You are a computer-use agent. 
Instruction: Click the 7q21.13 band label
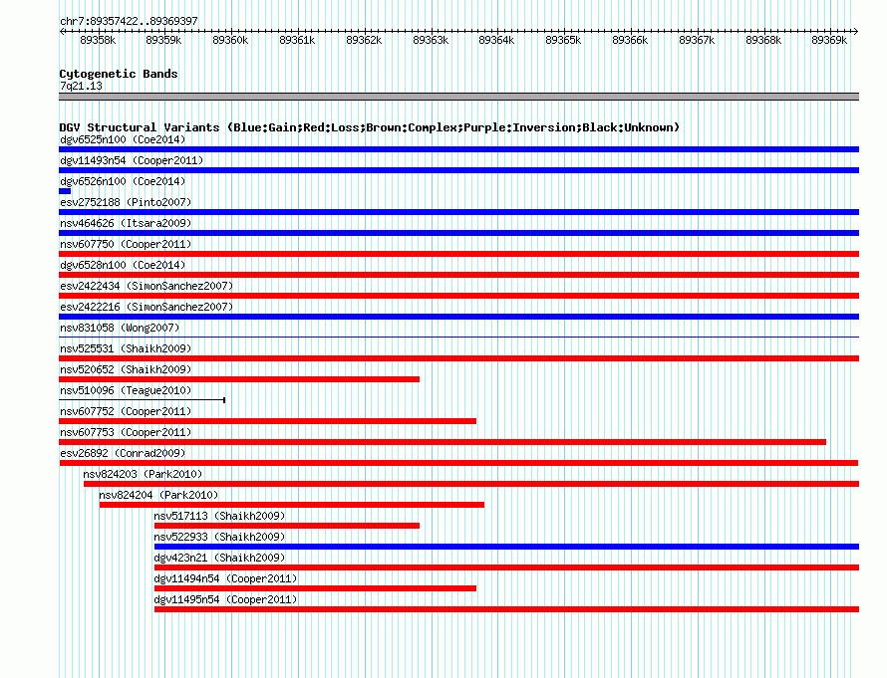[x=81, y=86]
